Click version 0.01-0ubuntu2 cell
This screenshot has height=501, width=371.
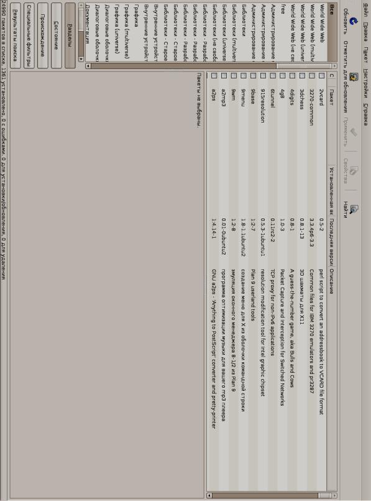point(224,236)
